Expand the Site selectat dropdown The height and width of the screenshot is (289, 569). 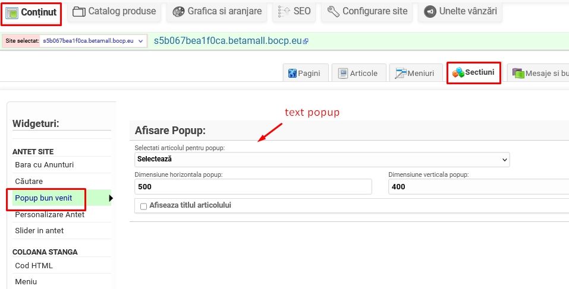tap(93, 41)
